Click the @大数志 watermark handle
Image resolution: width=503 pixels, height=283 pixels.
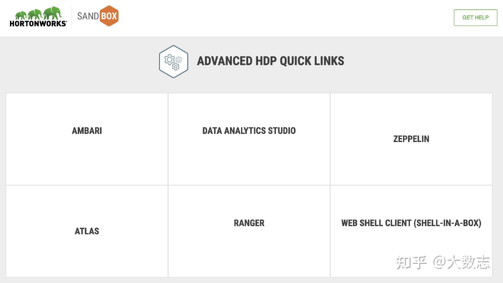tap(461, 262)
